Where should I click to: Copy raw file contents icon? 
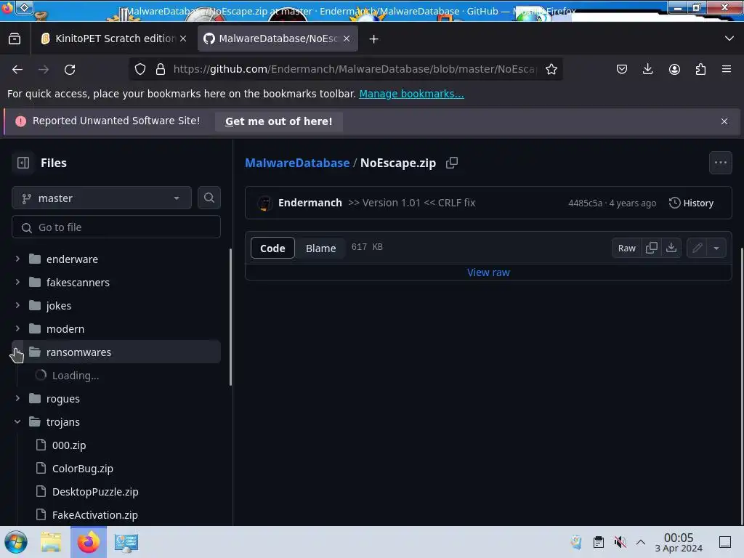652,248
